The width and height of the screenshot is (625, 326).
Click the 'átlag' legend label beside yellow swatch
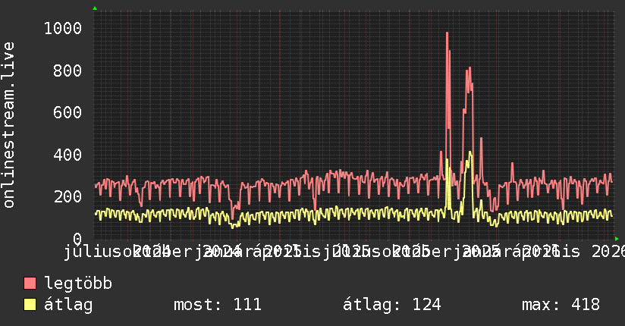point(68,305)
